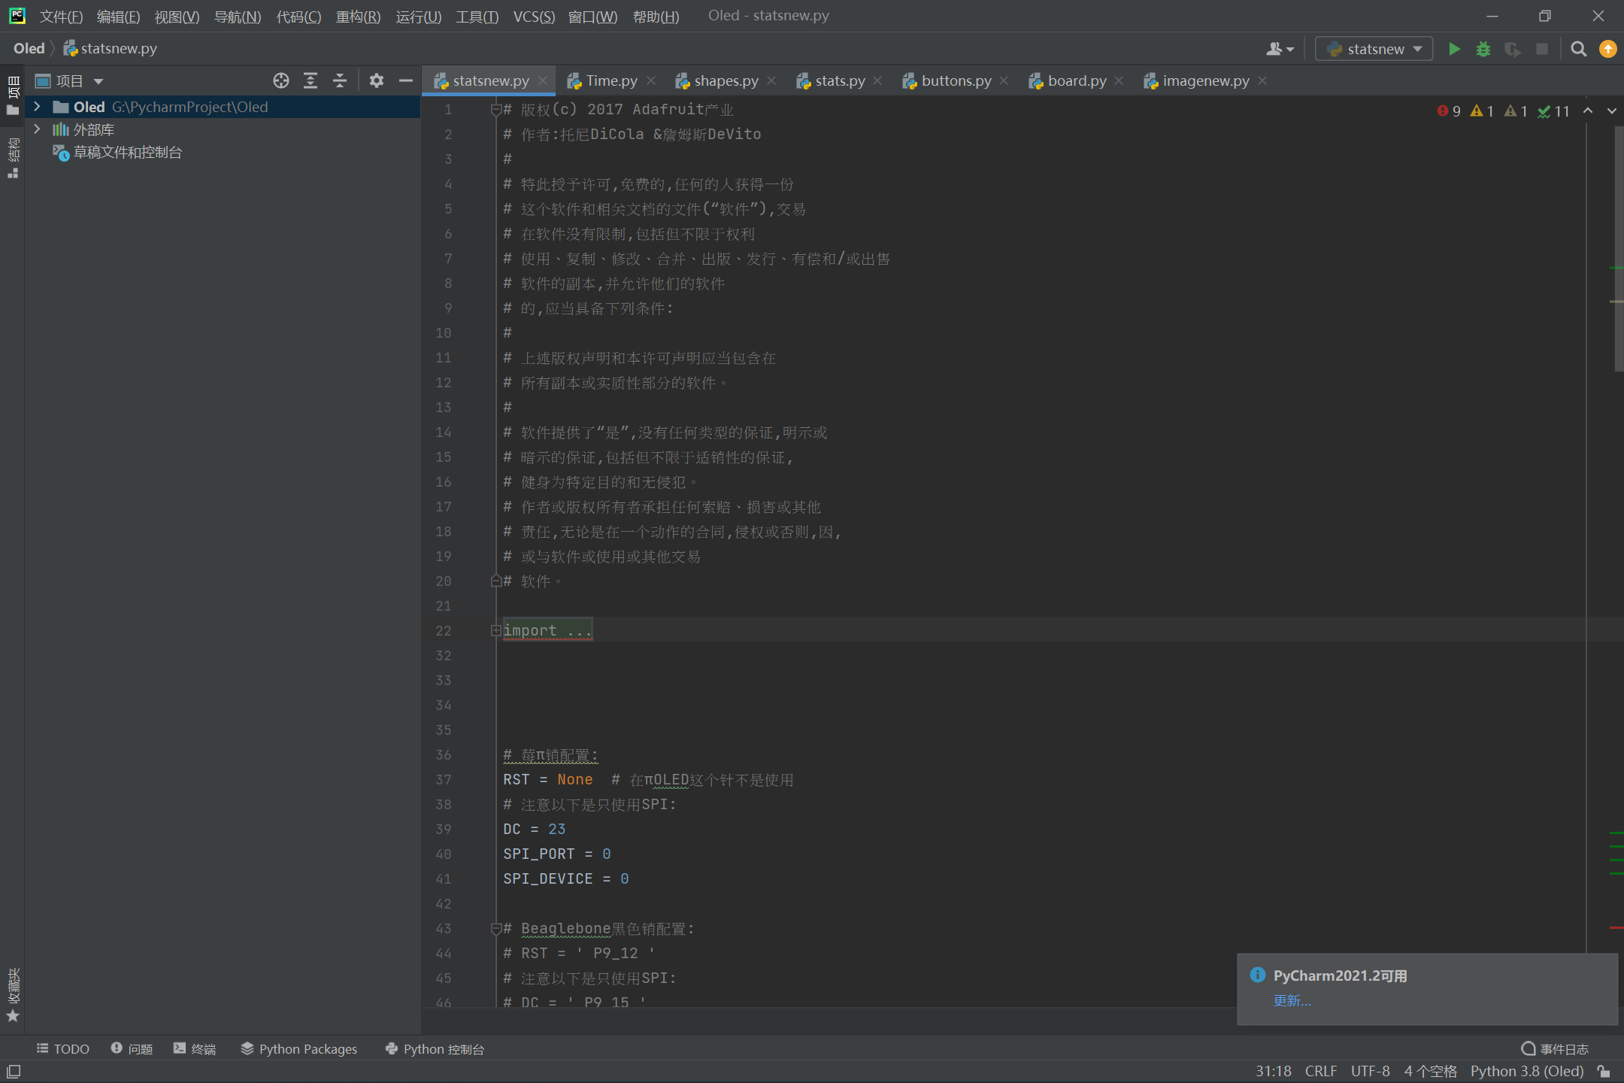Image resolution: width=1624 pixels, height=1083 pixels.
Task: Click the CRLF line separator indicator
Action: (x=1320, y=1071)
